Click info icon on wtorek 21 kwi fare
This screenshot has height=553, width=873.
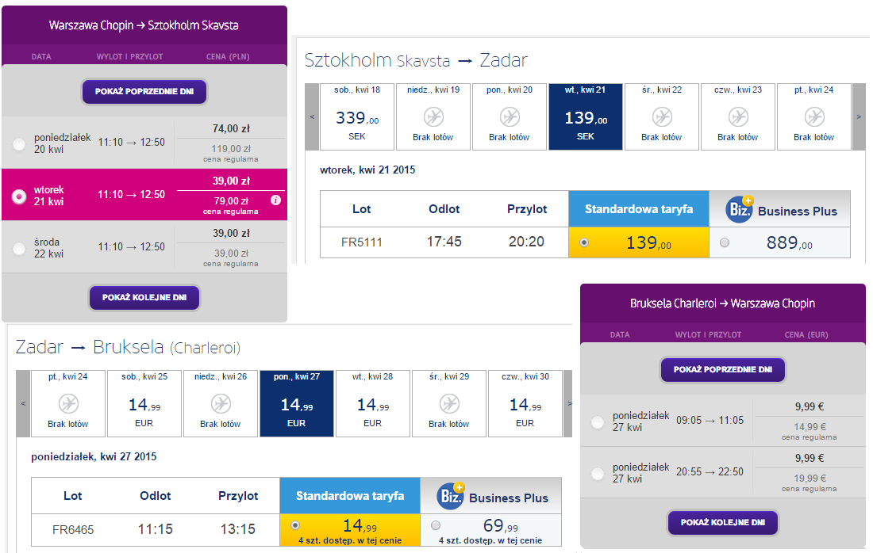pyautogui.click(x=275, y=200)
